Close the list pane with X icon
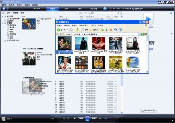The height and width of the screenshot is (123, 175). coord(171,34)
